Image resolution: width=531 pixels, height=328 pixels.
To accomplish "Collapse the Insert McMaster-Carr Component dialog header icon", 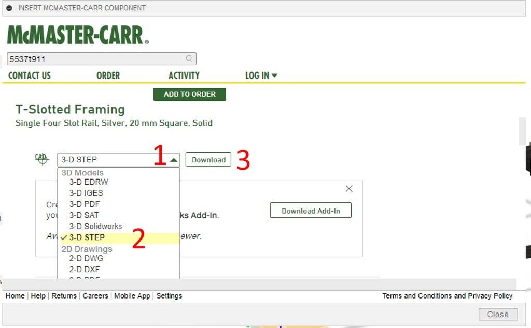I will [9, 8].
